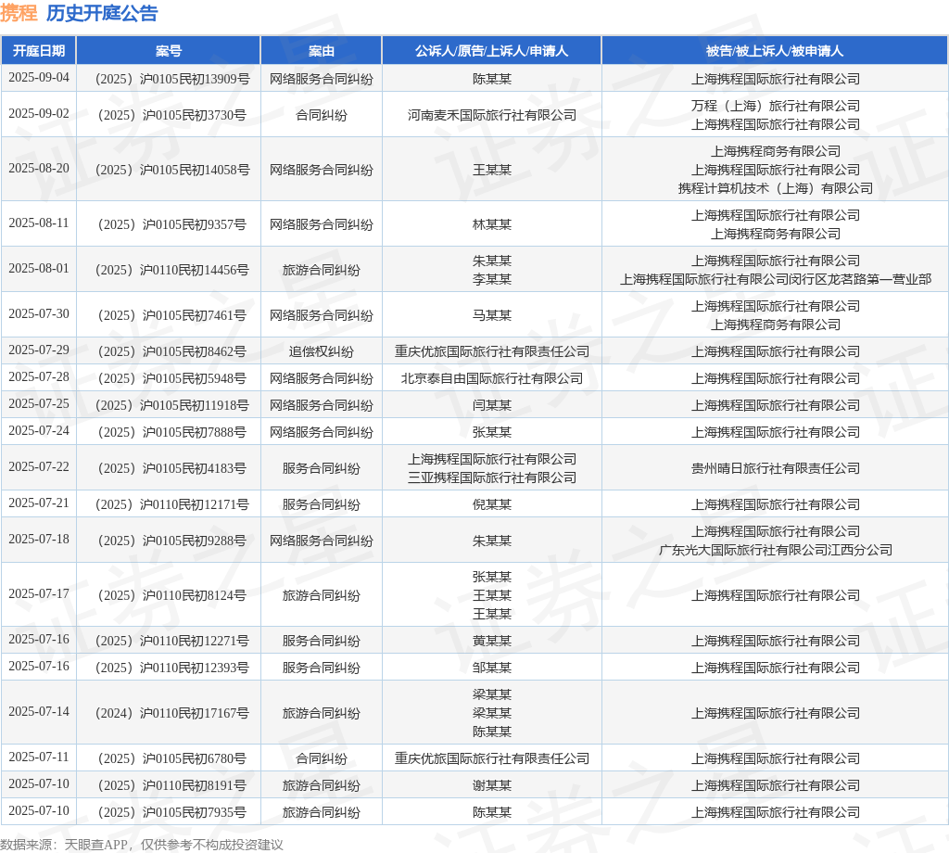Click plaintiff 黄某某
This screenshot has height=853, width=949.
pos(491,641)
